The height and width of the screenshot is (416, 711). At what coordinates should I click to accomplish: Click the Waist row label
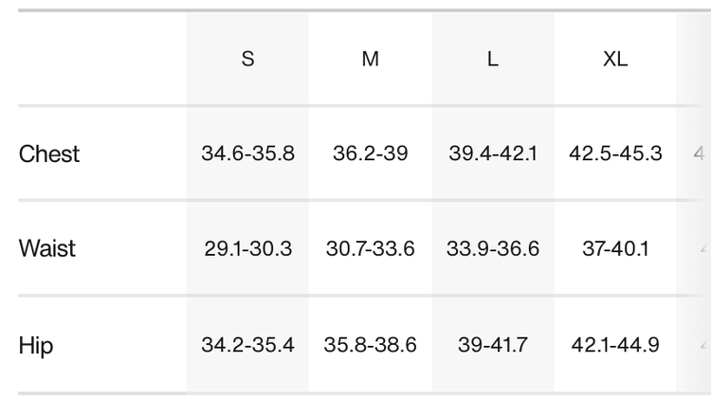[47, 249]
